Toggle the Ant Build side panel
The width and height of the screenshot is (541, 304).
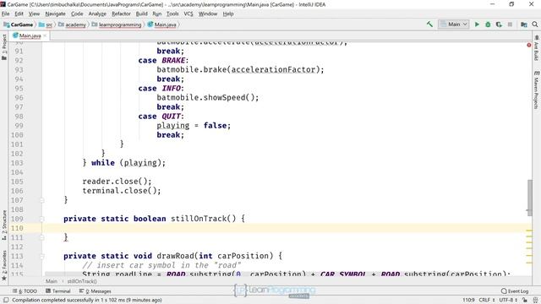[537, 48]
